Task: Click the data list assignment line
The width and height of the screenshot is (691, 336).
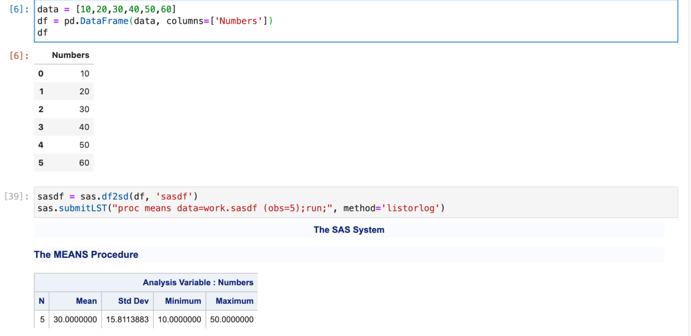Action: click(x=107, y=9)
